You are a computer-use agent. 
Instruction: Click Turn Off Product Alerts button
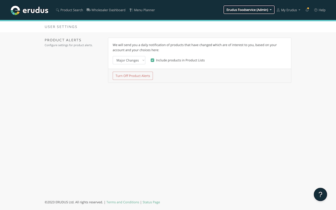133,76
